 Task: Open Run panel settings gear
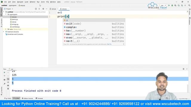(184, 69)
